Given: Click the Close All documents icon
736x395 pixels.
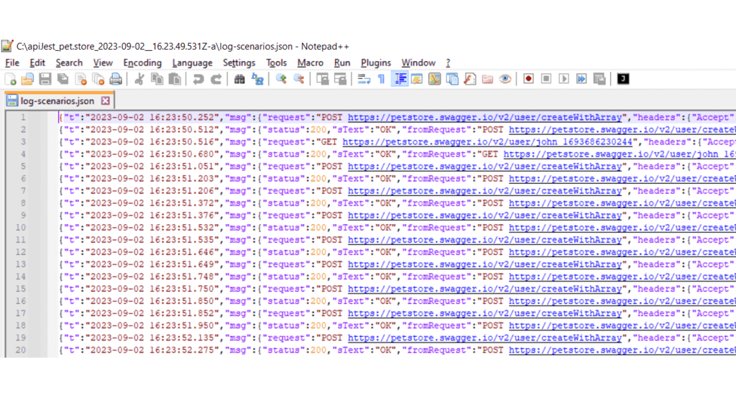Looking at the screenshot, I should tap(98, 79).
